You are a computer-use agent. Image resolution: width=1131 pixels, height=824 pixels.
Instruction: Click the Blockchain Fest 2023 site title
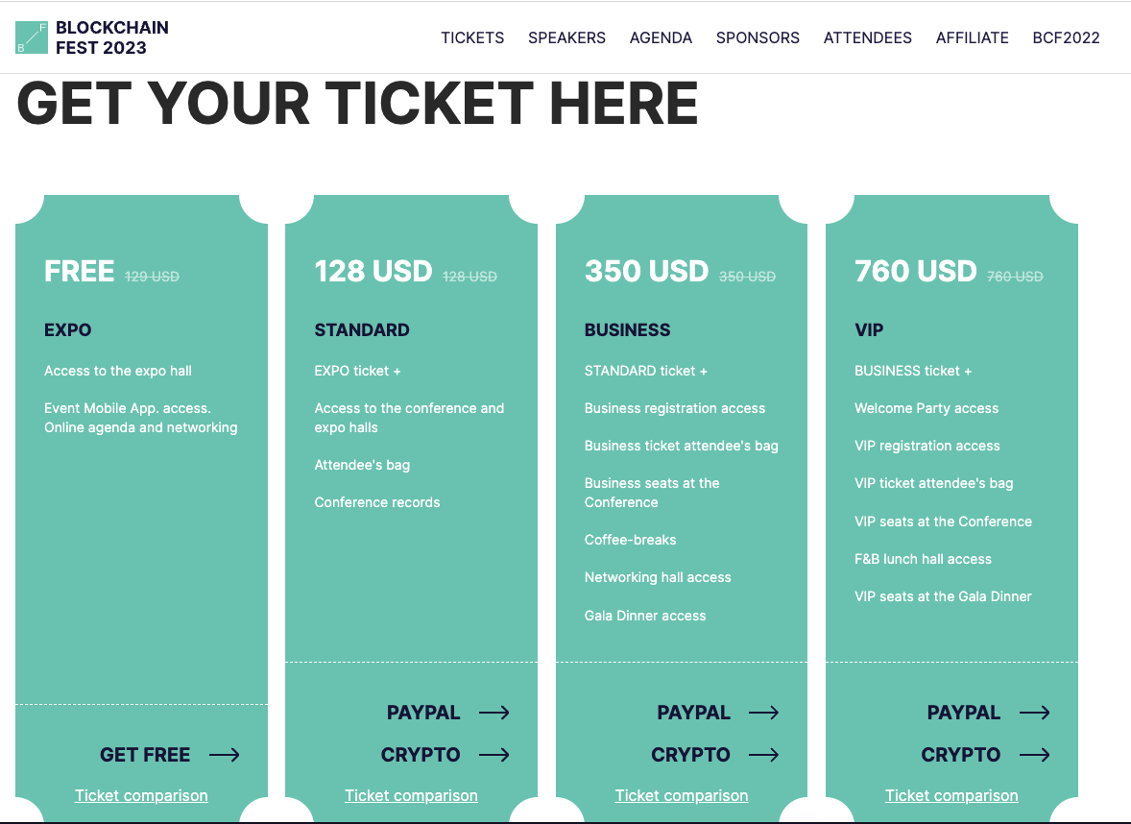[x=112, y=37]
